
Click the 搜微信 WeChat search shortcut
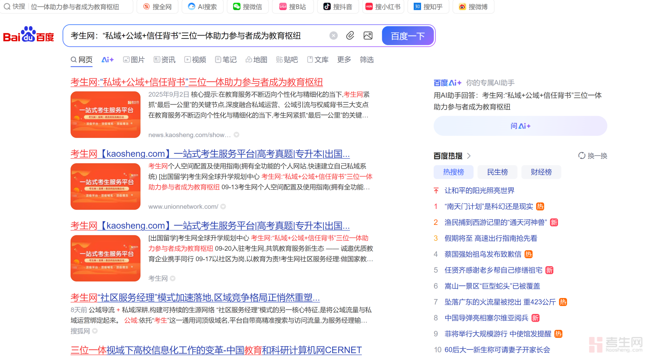248,7
